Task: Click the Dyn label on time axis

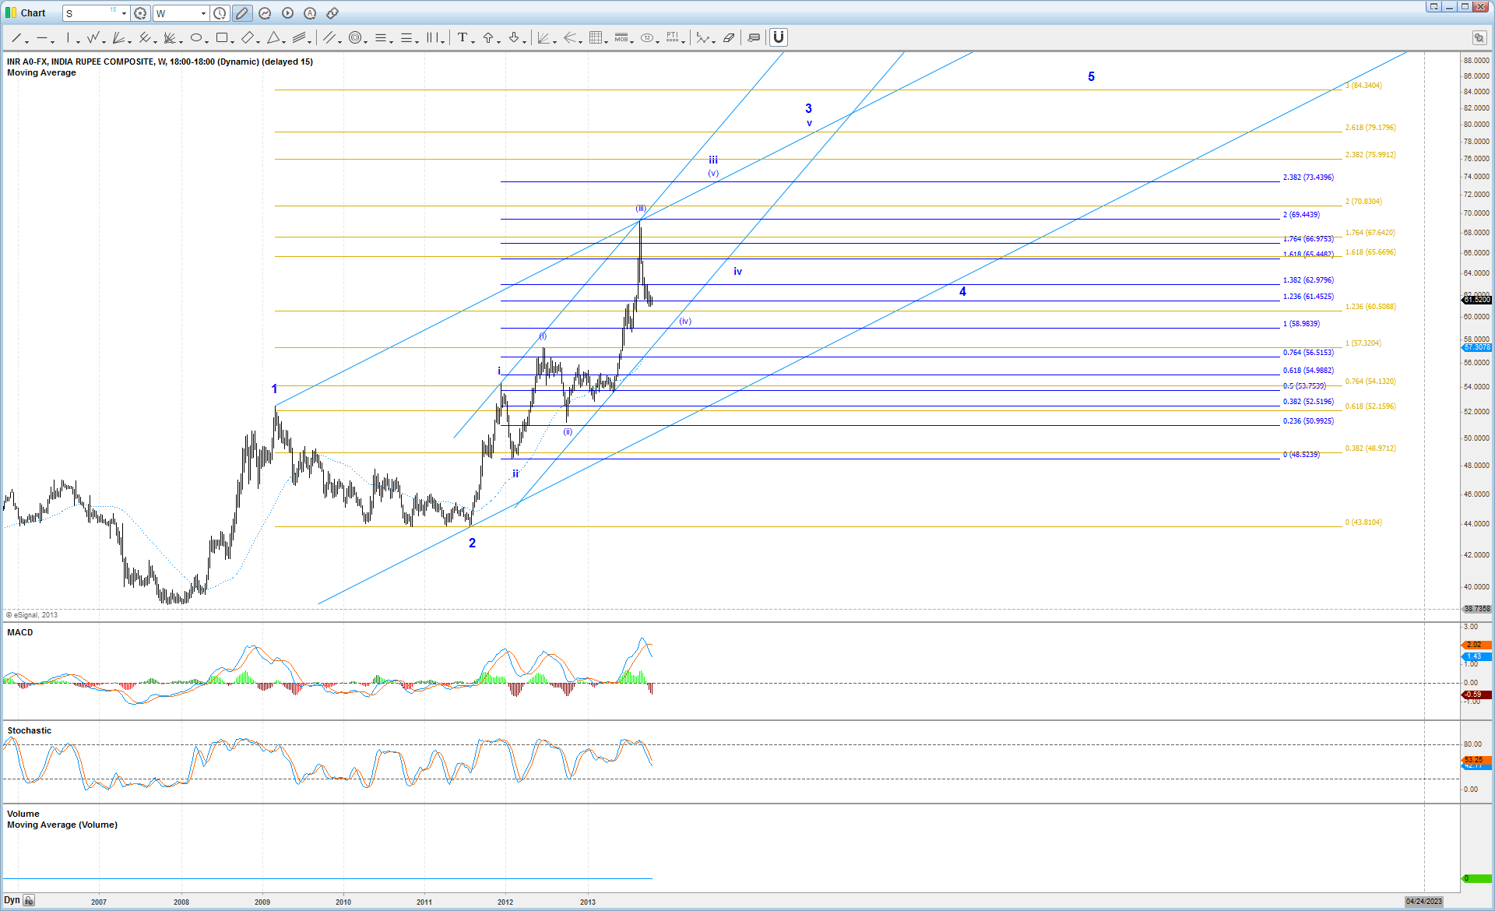Action: [12, 900]
